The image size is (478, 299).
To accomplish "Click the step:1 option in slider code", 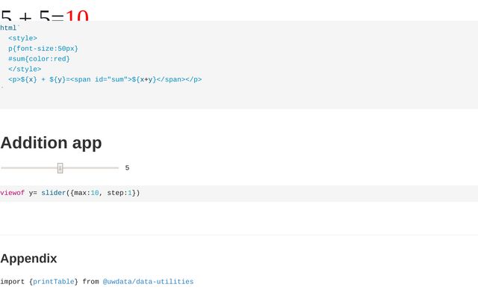I will [119, 193].
